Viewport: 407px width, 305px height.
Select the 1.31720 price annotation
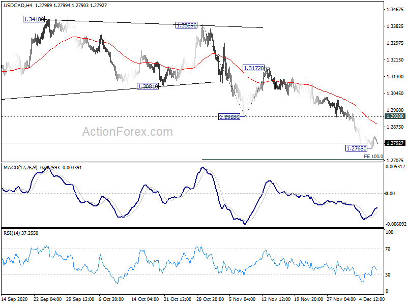pyautogui.click(x=253, y=68)
